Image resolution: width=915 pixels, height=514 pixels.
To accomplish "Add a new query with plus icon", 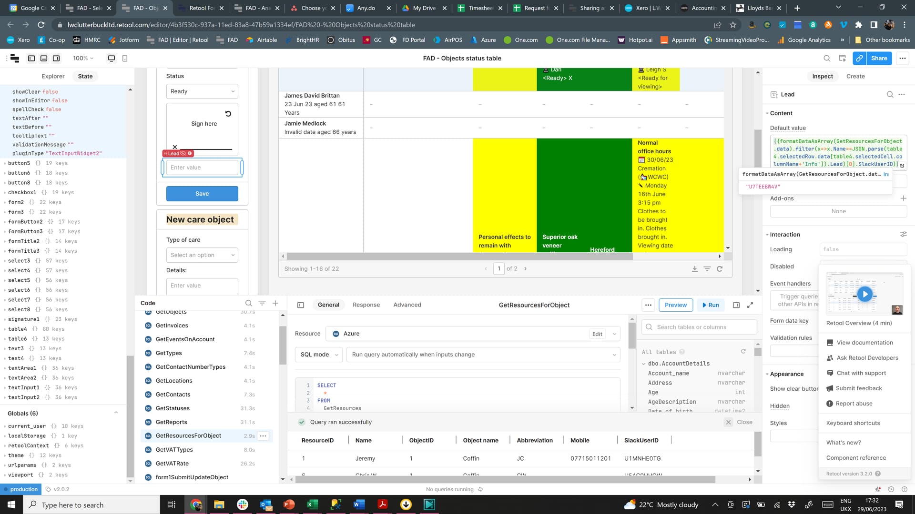I will (275, 303).
